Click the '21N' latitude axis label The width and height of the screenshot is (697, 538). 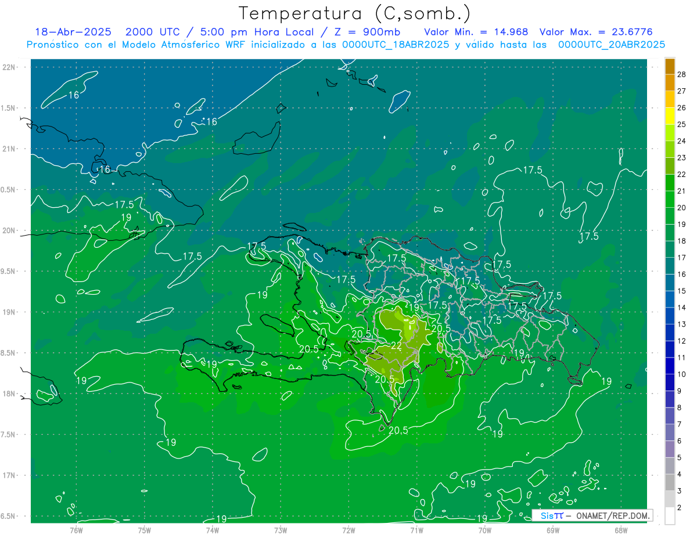click(x=9, y=149)
